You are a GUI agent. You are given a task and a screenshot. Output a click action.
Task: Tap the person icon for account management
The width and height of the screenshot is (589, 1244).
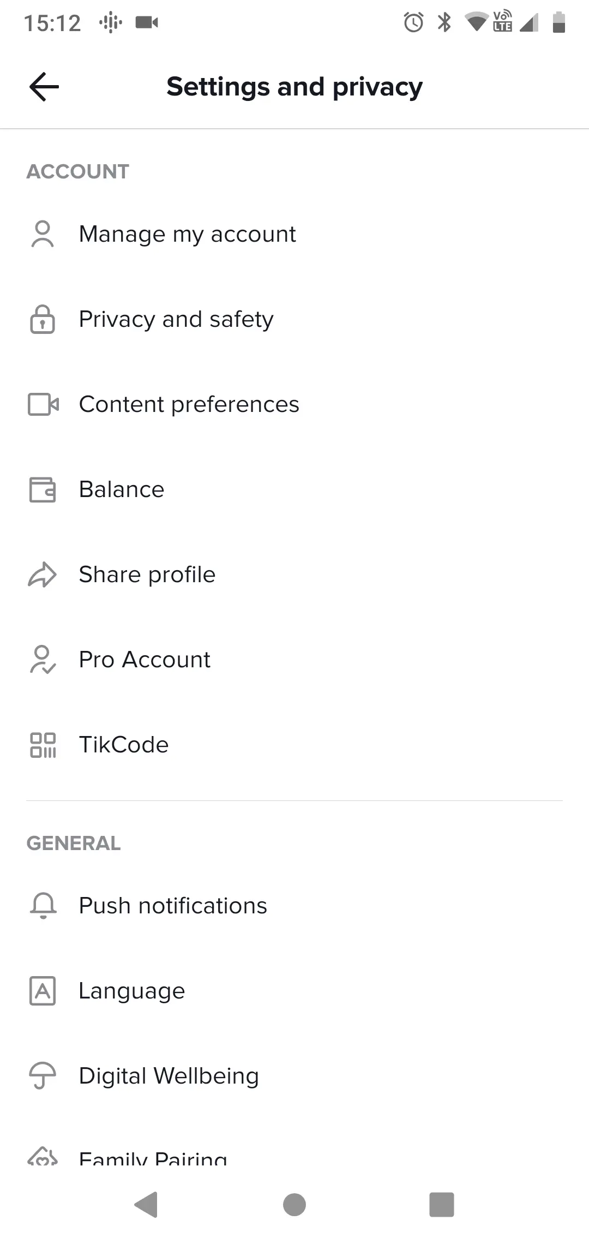(x=43, y=234)
